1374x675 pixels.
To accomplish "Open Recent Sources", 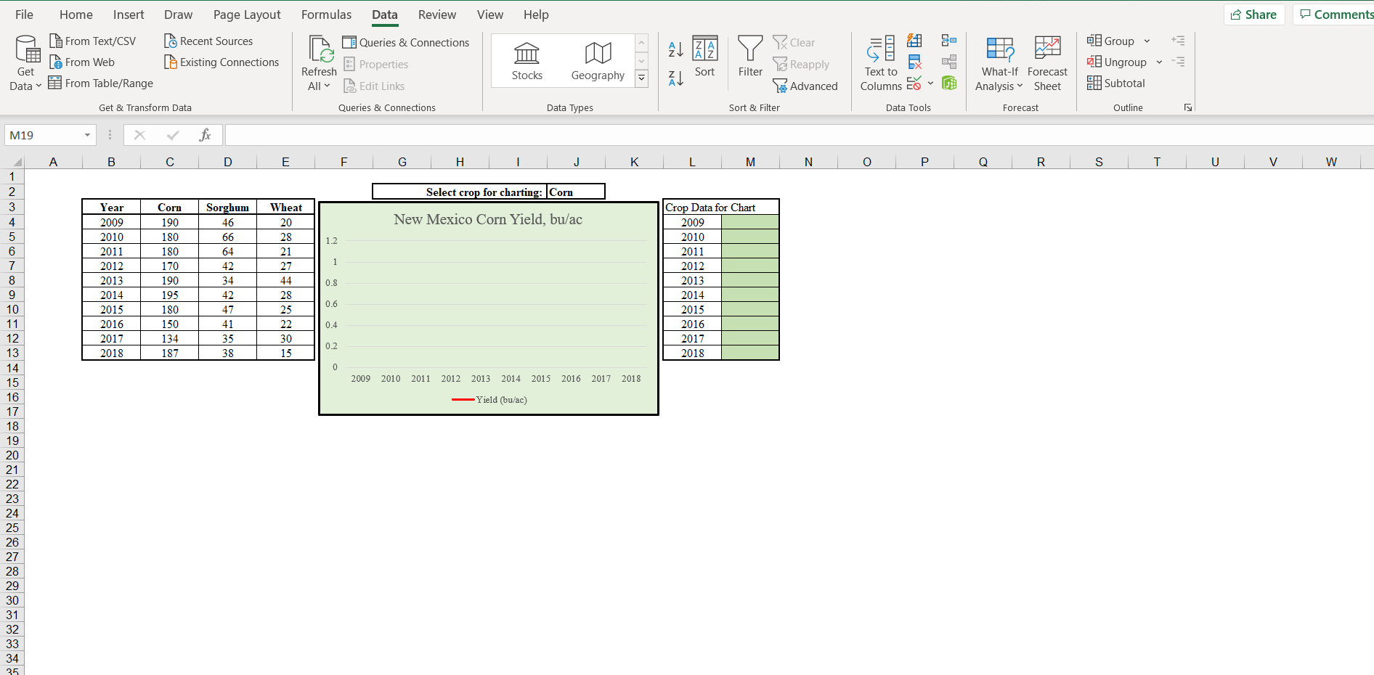I will [x=208, y=41].
